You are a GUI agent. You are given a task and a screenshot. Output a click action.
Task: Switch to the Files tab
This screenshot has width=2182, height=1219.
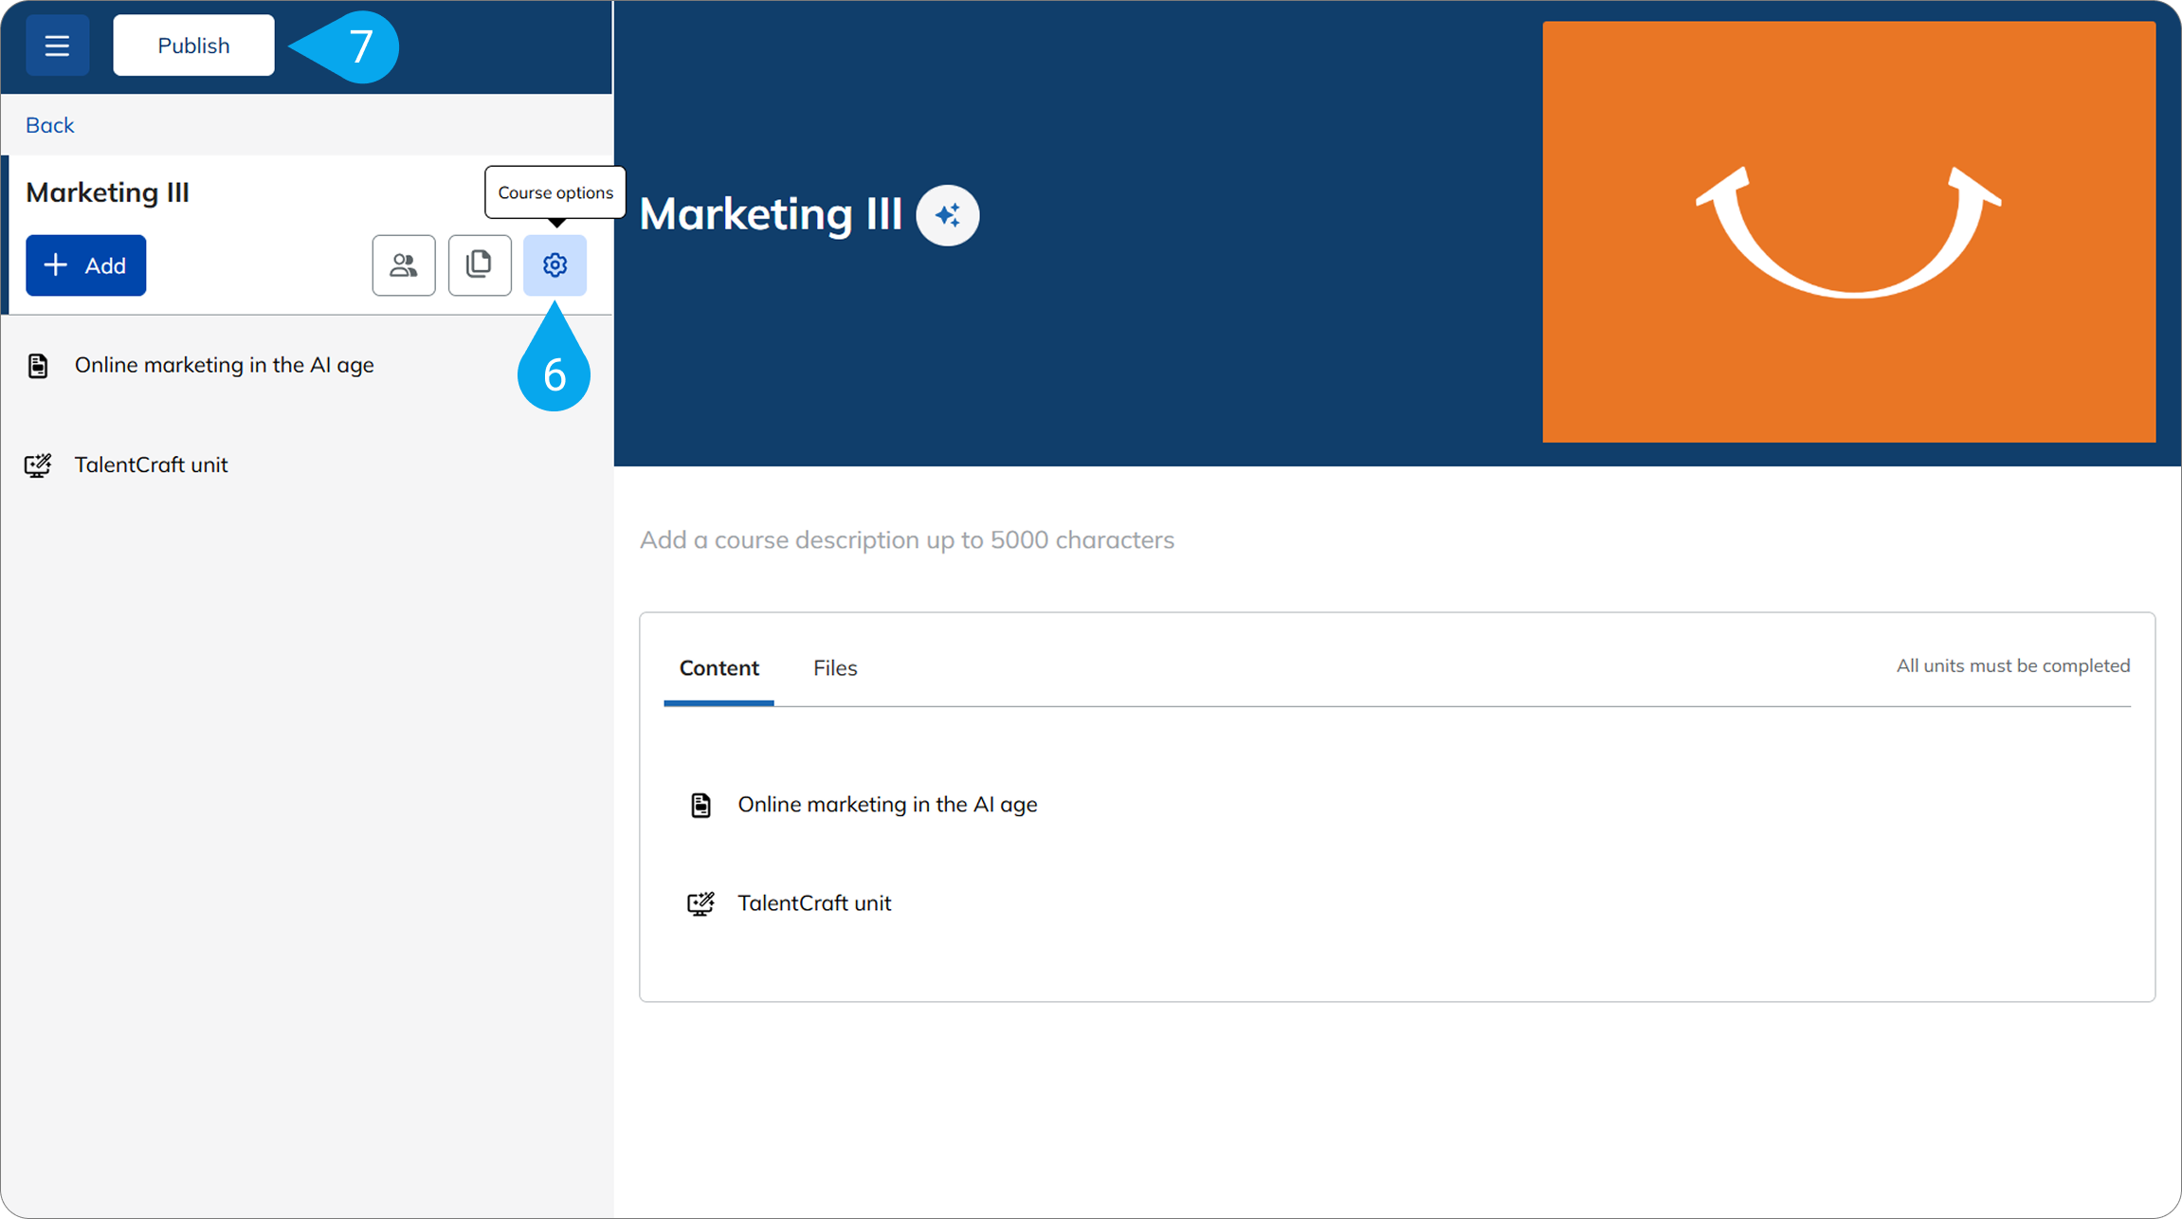[x=834, y=668]
